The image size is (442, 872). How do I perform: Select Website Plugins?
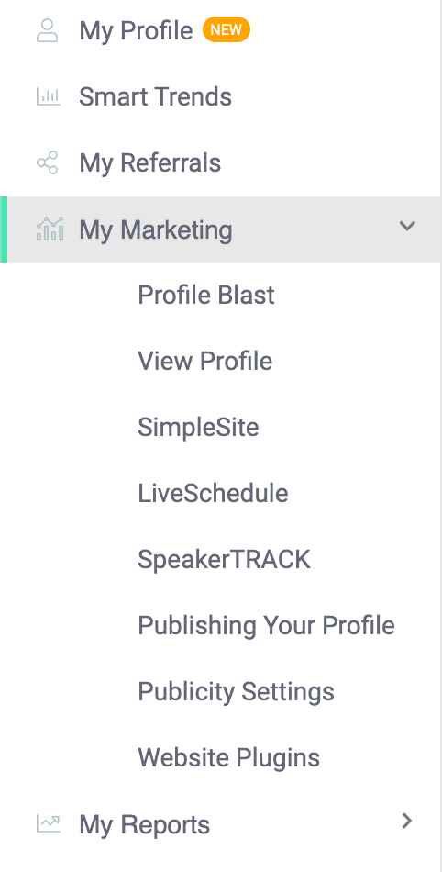coord(228,757)
